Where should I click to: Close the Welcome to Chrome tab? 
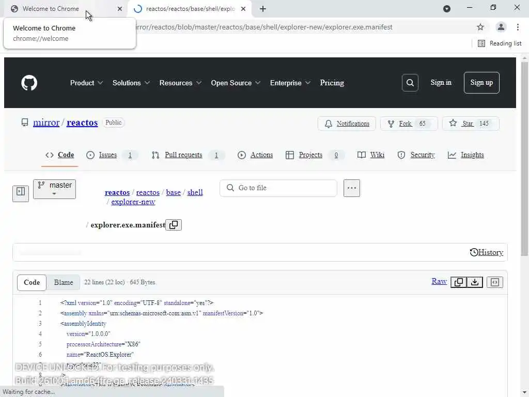click(120, 9)
